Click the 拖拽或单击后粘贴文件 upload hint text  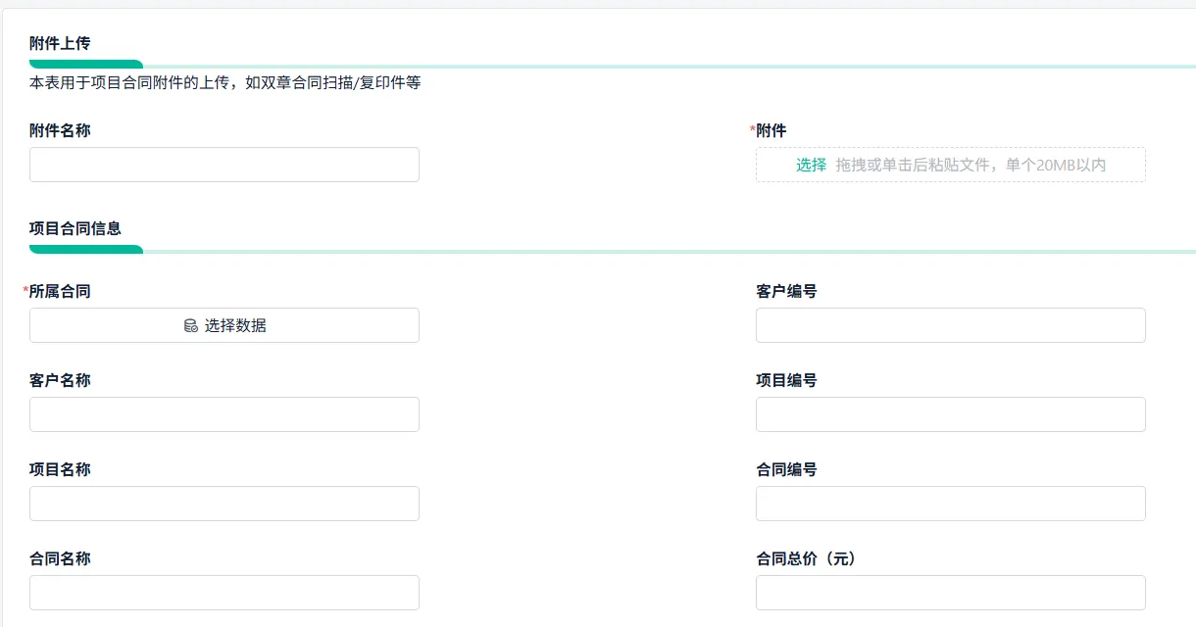pyautogui.click(x=971, y=165)
